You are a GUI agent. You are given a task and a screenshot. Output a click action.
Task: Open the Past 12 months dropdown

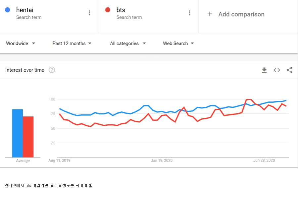tap(72, 43)
